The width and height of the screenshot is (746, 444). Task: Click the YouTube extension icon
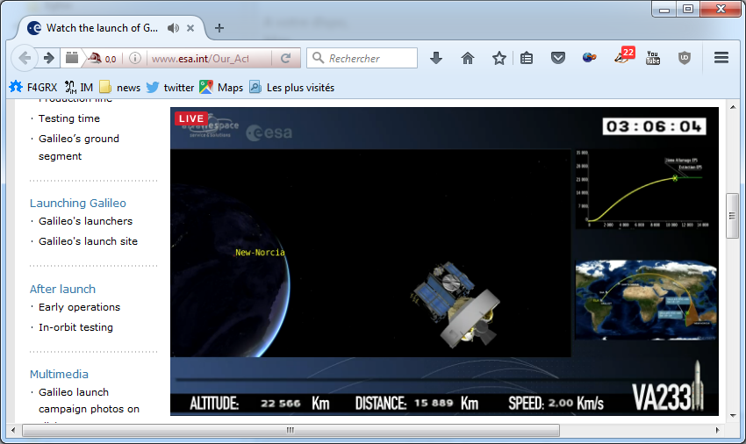click(x=653, y=58)
